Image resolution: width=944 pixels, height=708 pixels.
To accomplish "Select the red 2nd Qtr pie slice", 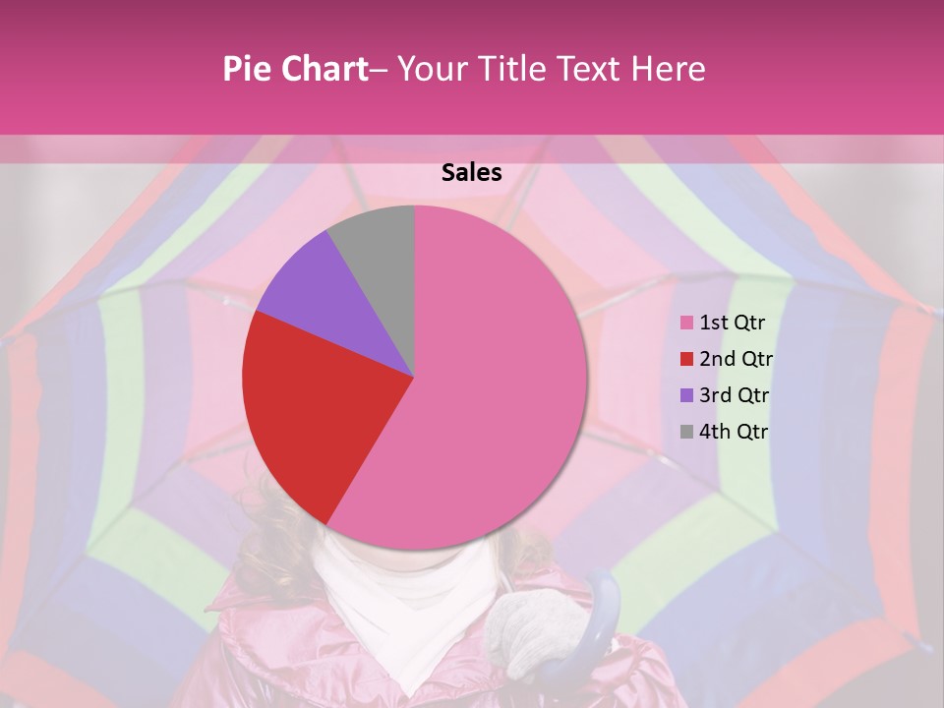I will point(315,413).
